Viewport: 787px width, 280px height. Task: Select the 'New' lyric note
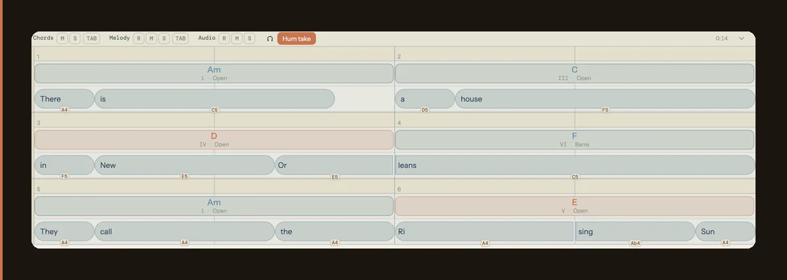(185, 165)
